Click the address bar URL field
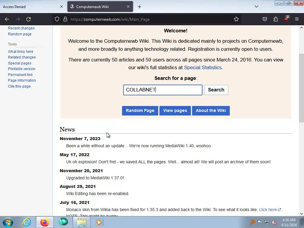Viewport: 304px width, 228px height. (x=147, y=19)
